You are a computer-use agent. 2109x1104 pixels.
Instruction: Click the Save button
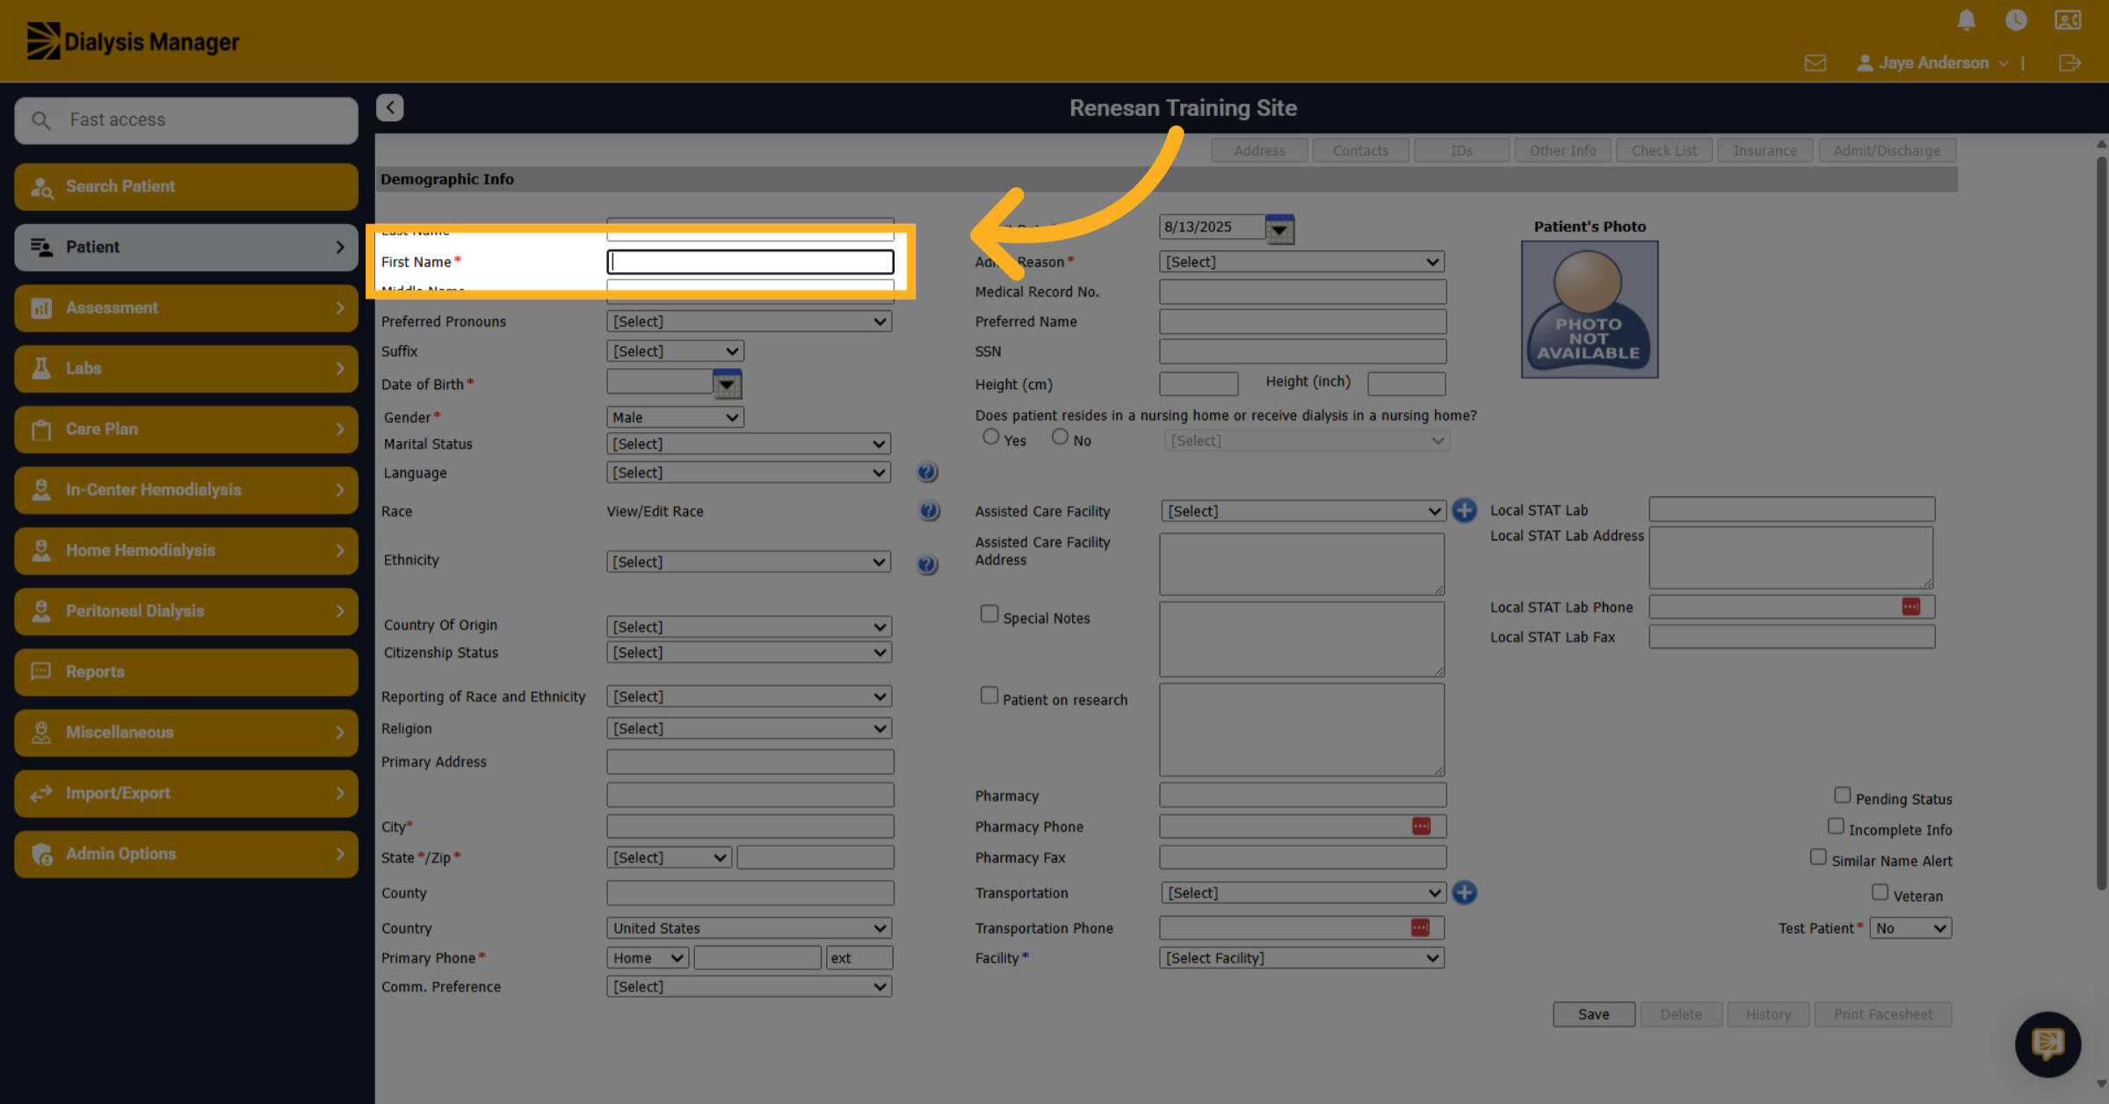pos(1593,1014)
